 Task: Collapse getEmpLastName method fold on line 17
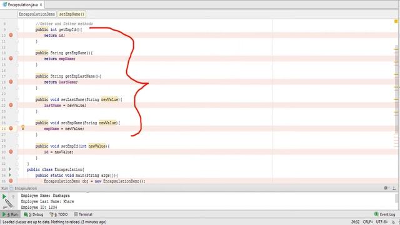pos(17,76)
